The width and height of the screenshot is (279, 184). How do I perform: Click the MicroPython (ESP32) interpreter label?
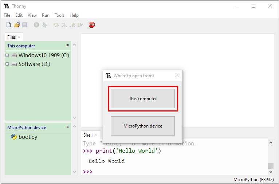click(254, 179)
